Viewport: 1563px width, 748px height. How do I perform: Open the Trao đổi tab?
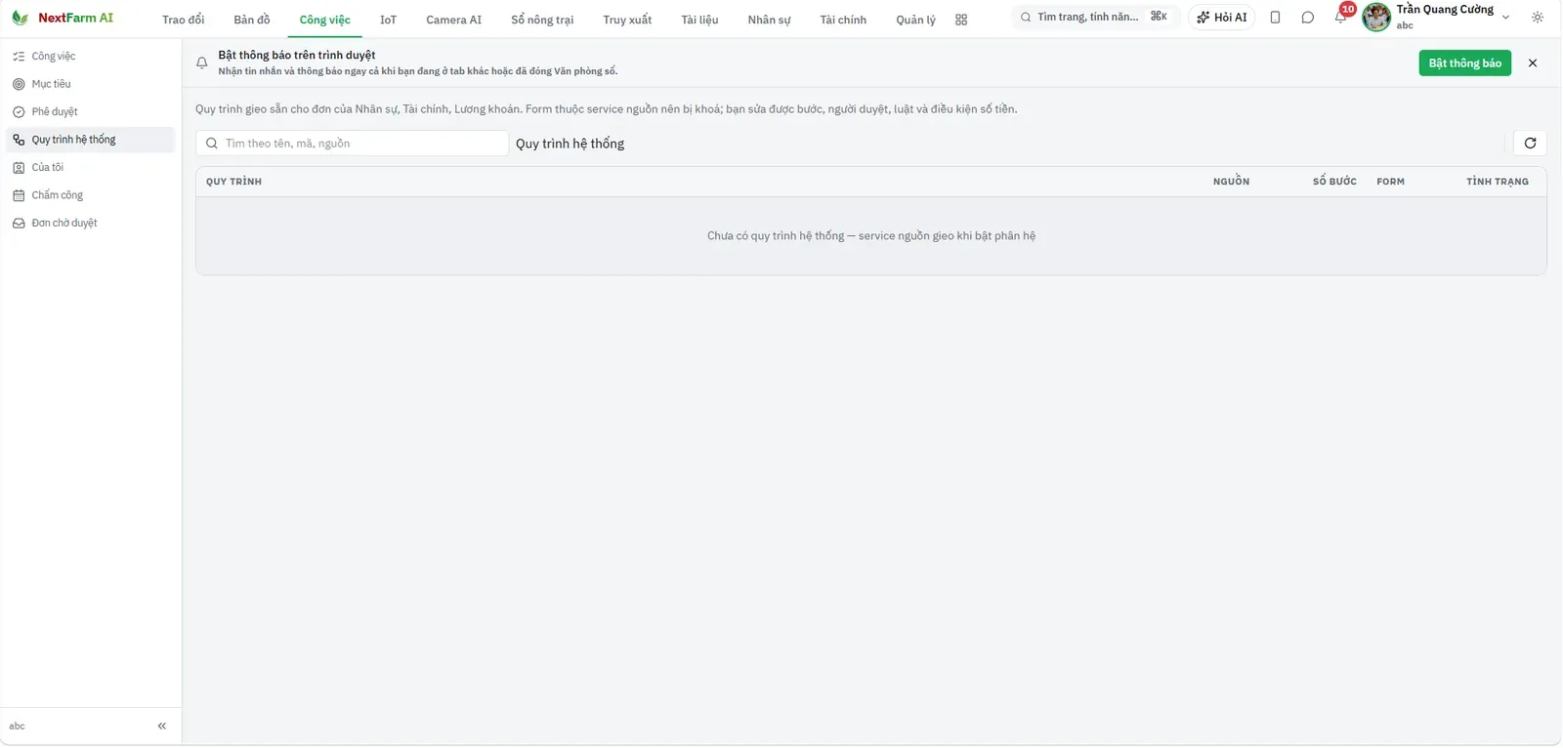[184, 20]
